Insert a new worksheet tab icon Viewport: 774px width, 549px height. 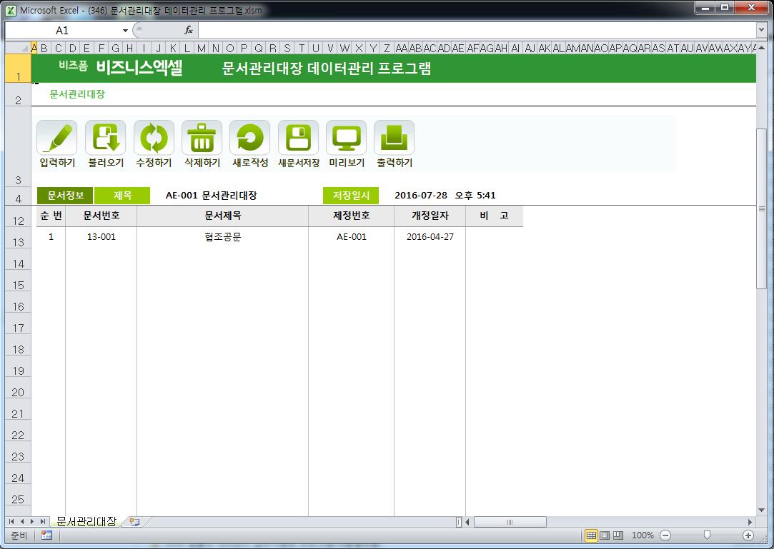pos(134,522)
